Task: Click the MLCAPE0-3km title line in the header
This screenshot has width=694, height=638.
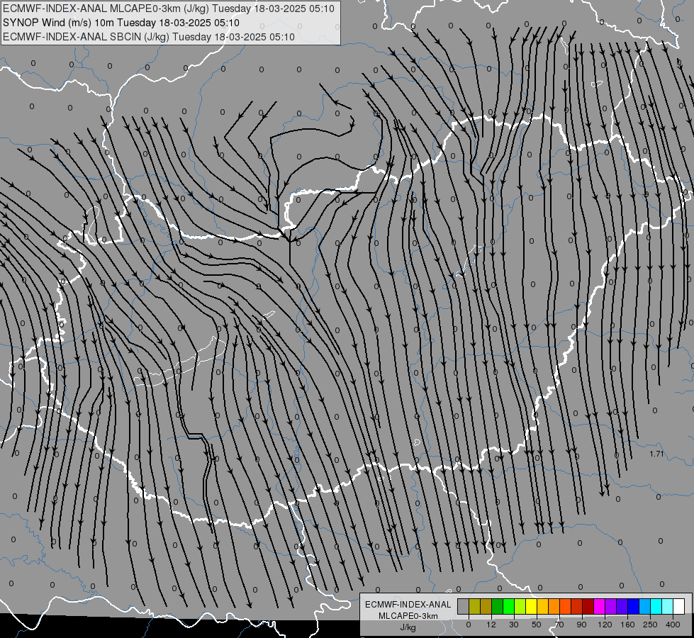Action: 169,9
